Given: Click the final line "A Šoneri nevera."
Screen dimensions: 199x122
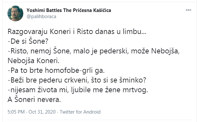Looking at the screenshot, I should (34, 100).
